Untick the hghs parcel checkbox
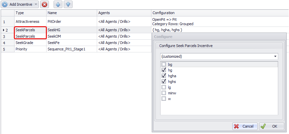The width and height of the screenshot is (289, 134). 164,82
